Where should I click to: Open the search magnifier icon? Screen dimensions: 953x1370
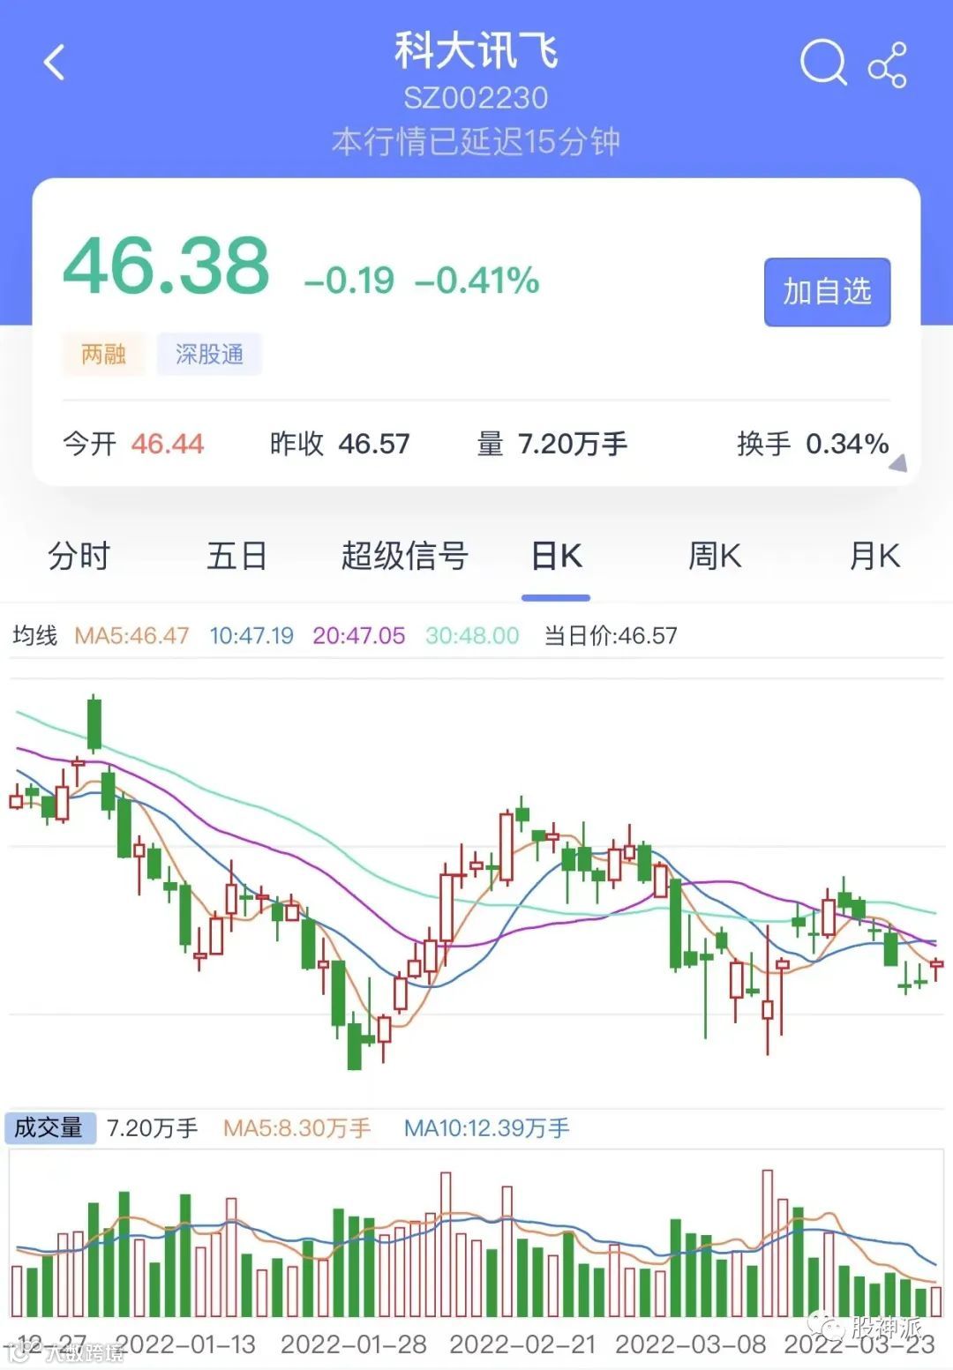[x=823, y=63]
